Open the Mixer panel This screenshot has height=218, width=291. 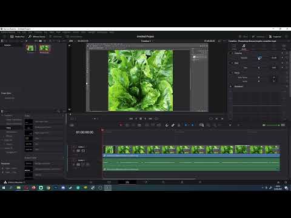click(x=243, y=36)
